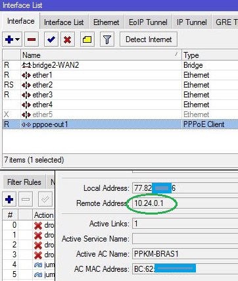Screen dimensions: 238x281
Task: Select firewall rule 0 drop icon
Action: 38,225
